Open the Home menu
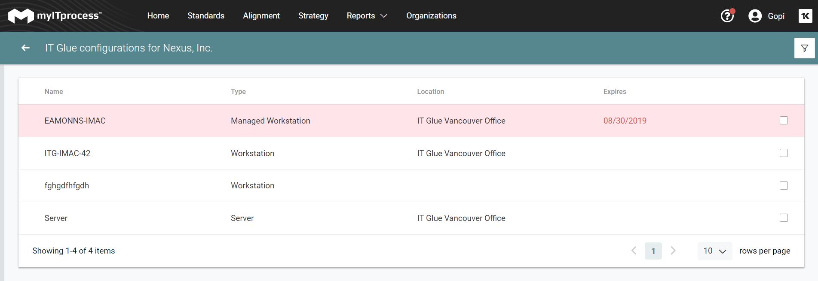 point(158,16)
